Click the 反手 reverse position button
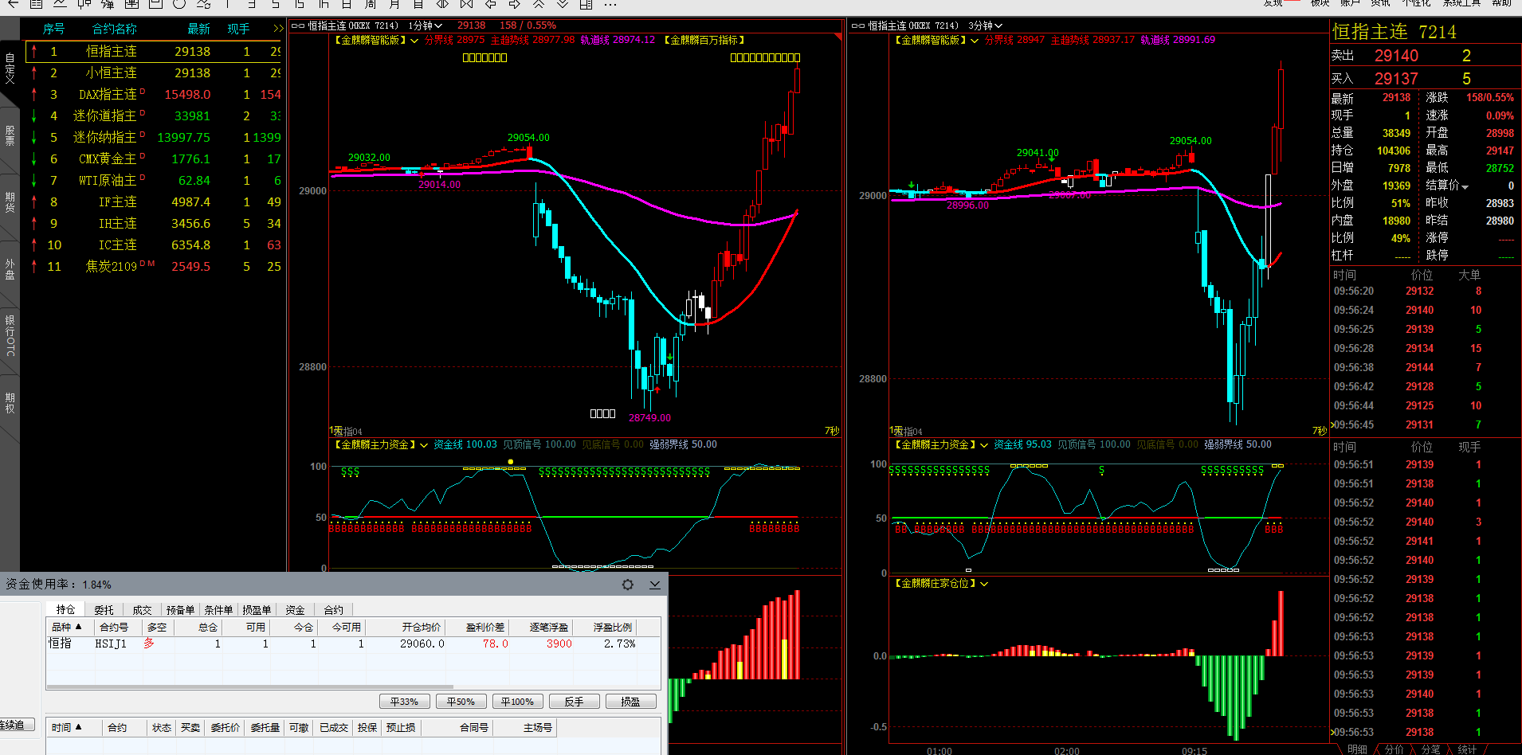Image resolution: width=1522 pixels, height=755 pixels. [x=574, y=702]
